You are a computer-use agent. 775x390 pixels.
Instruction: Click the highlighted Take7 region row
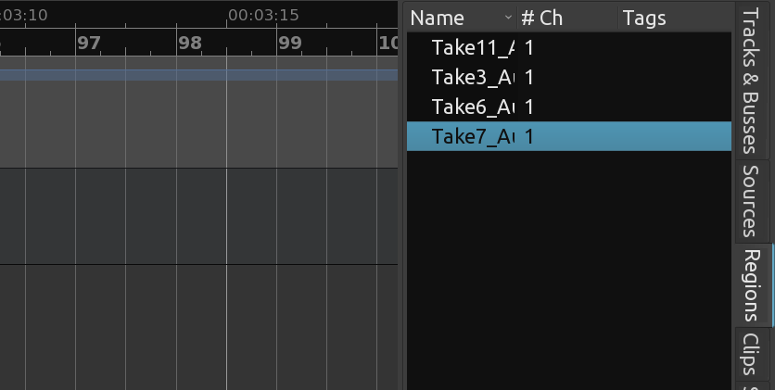pyautogui.click(x=569, y=136)
